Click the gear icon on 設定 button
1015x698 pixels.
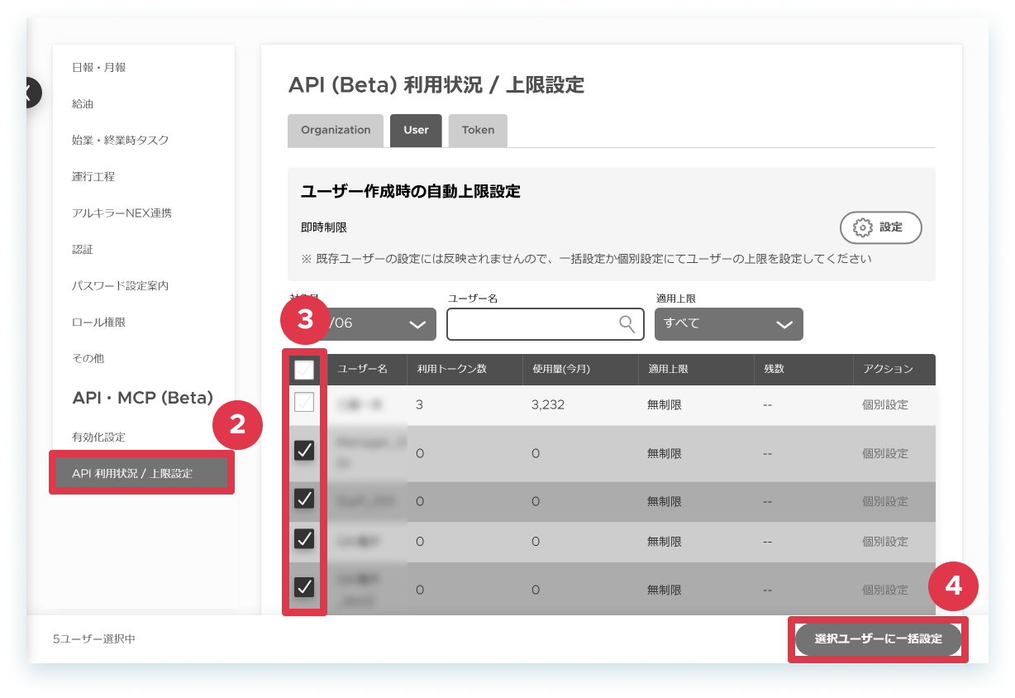click(862, 227)
